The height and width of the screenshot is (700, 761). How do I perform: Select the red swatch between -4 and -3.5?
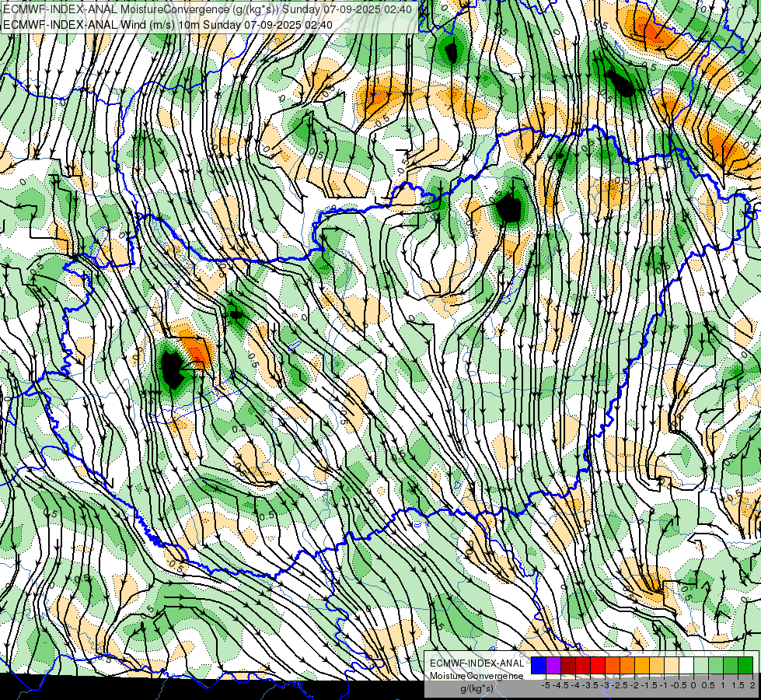coord(583,666)
